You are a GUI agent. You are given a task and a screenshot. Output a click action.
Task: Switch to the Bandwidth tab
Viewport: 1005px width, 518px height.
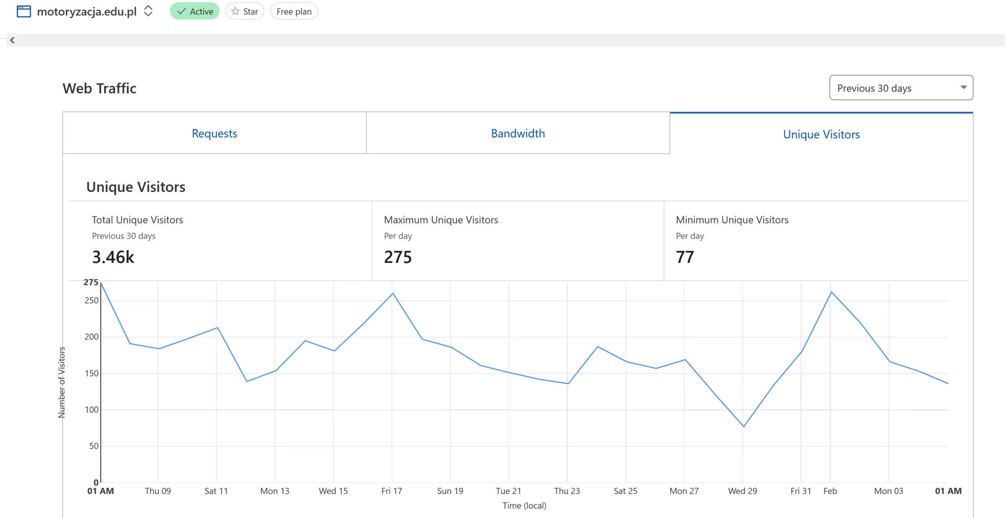point(517,133)
